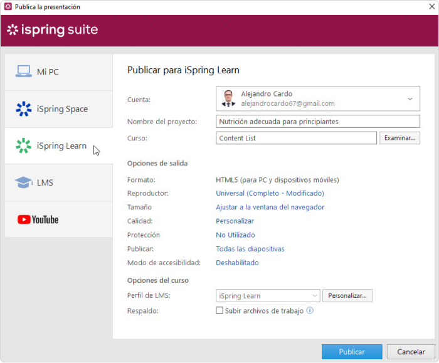This screenshot has width=439, height=363.
Task: Expand the Cuenta account dropdown arrow
Action: 410,99
